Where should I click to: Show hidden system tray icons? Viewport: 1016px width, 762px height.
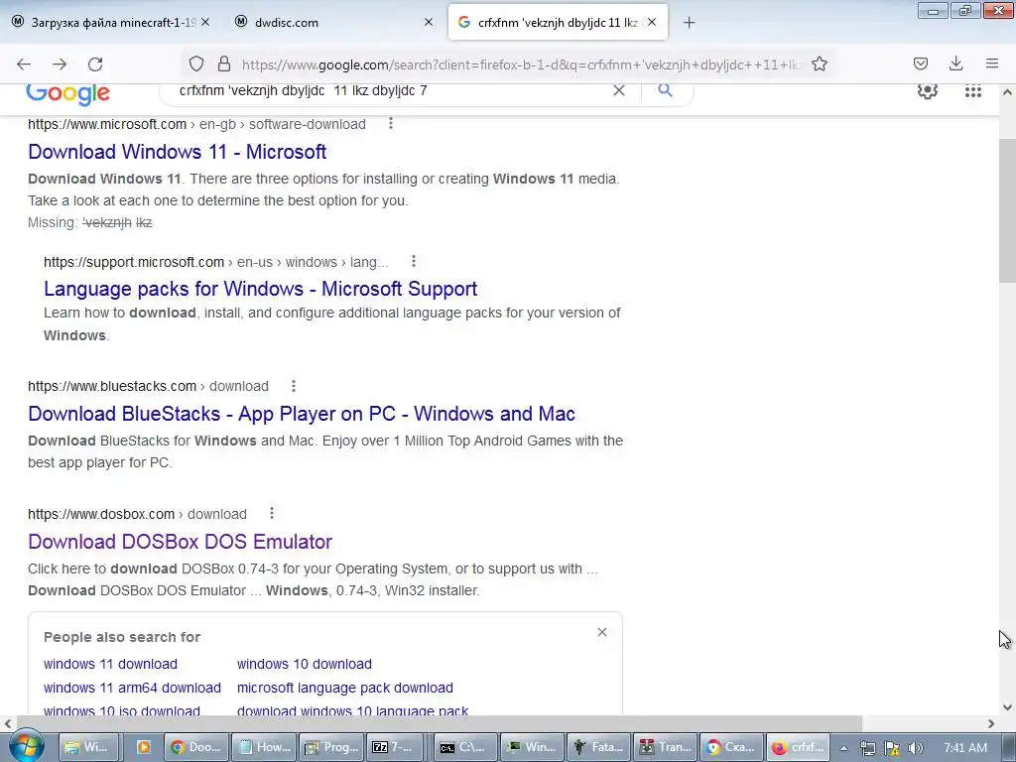click(843, 748)
